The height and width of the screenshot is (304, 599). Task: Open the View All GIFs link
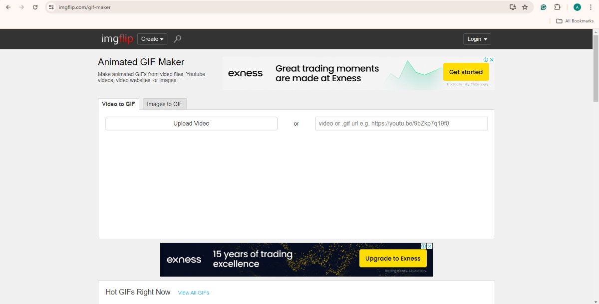(194, 293)
